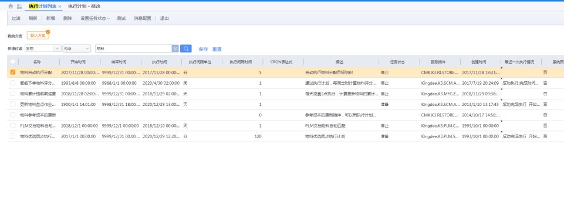Click 新增 in the toolbar
This screenshot has width=564, height=213.
50,18
